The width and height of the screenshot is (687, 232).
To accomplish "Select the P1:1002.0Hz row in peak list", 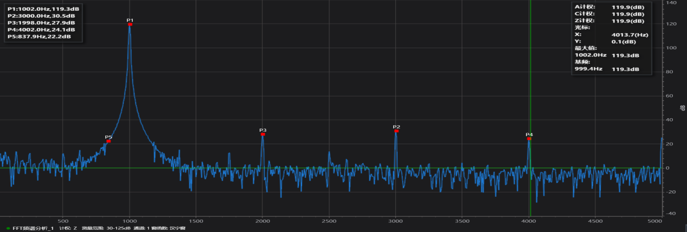I will (x=41, y=10).
